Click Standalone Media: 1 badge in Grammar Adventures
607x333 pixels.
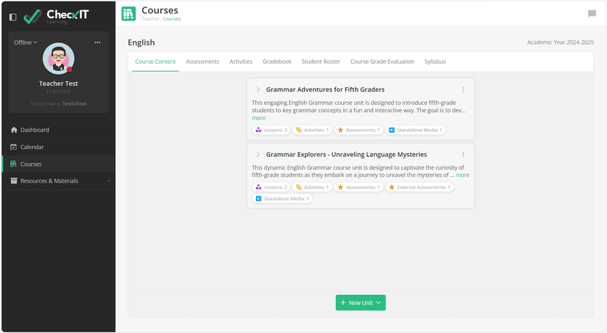416,130
